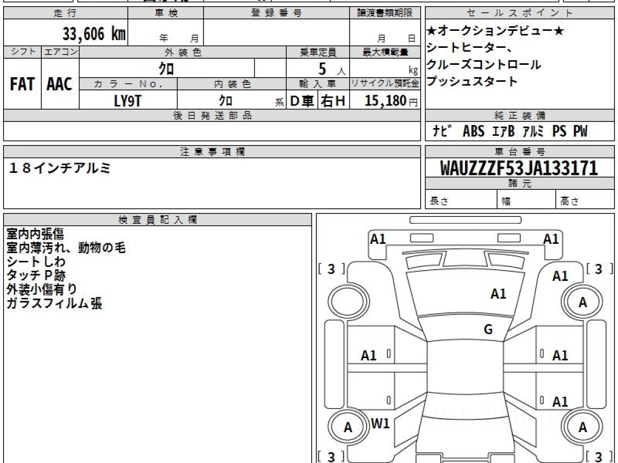Click the 走行 column header

[x=65, y=13]
